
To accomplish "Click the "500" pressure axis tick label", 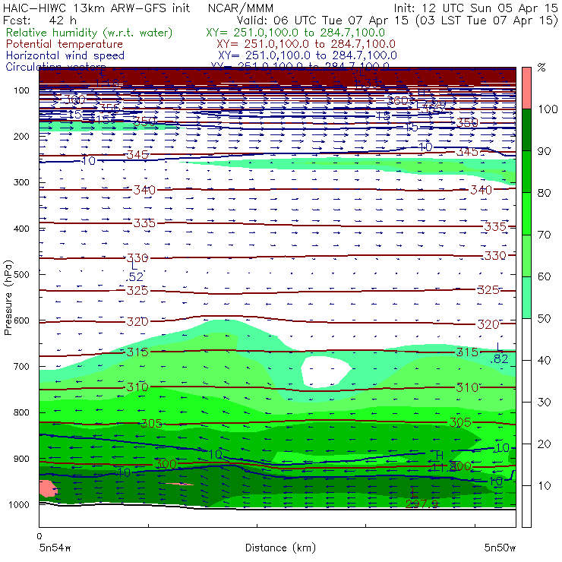I will (21, 275).
